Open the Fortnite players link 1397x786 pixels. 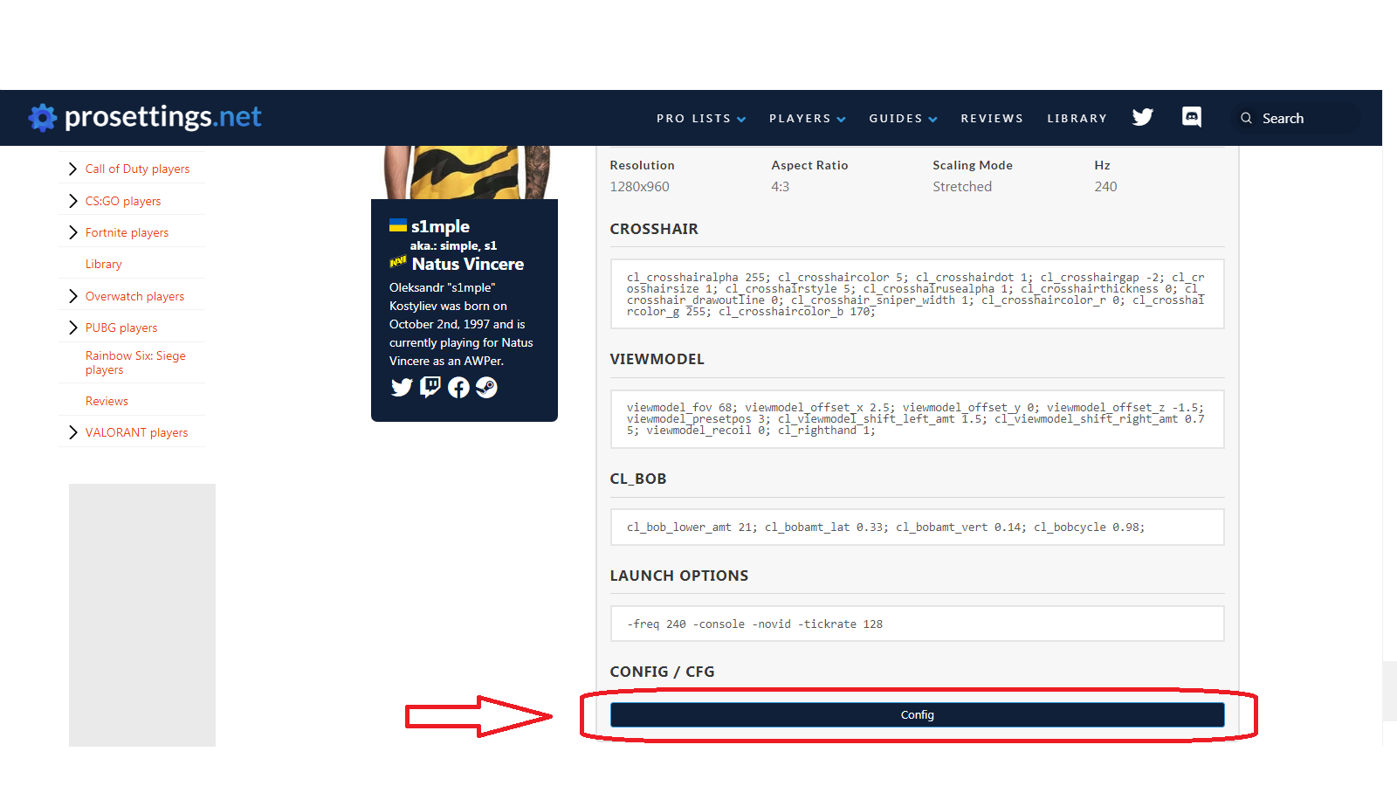(x=127, y=232)
